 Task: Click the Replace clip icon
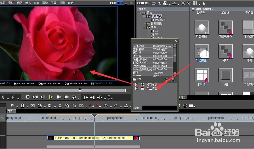82,106
